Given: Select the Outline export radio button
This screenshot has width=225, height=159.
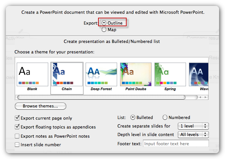Looking at the screenshot, I should pos(104,23).
